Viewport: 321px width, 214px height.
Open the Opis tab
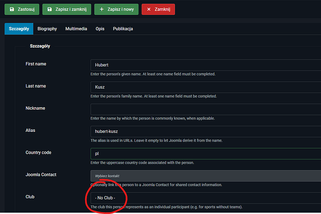(x=100, y=29)
